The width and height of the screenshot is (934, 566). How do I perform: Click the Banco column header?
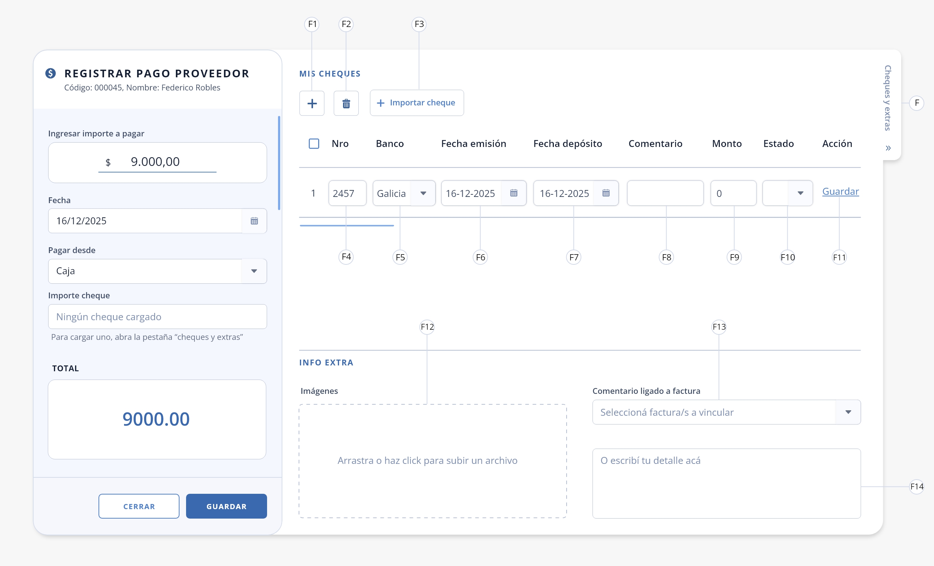[390, 144]
